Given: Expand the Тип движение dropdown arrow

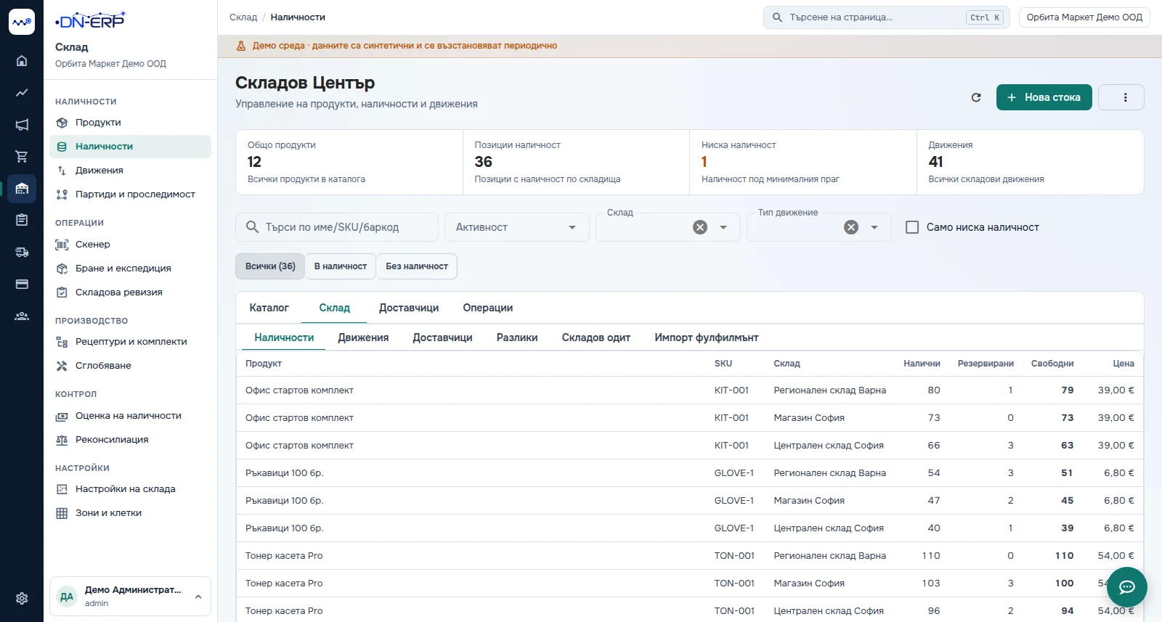Looking at the screenshot, I should click(874, 227).
